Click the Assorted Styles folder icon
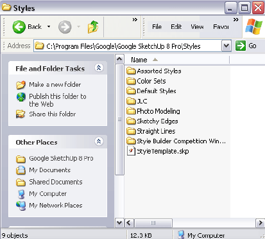 tap(131, 71)
